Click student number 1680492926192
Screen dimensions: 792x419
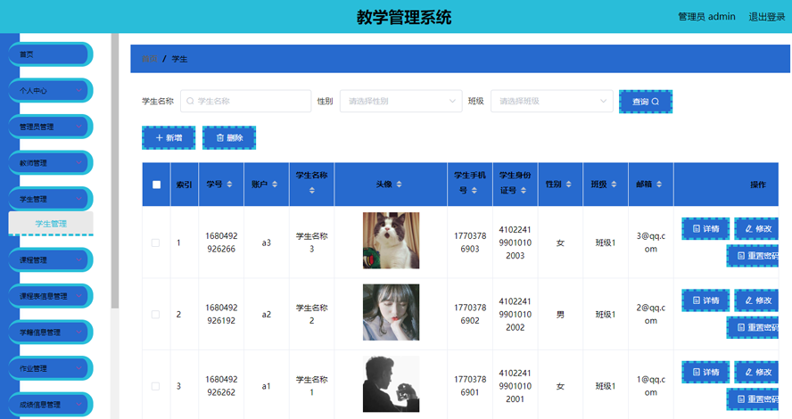click(x=221, y=314)
